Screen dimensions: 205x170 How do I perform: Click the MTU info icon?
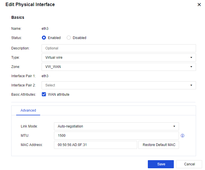click(x=182, y=136)
